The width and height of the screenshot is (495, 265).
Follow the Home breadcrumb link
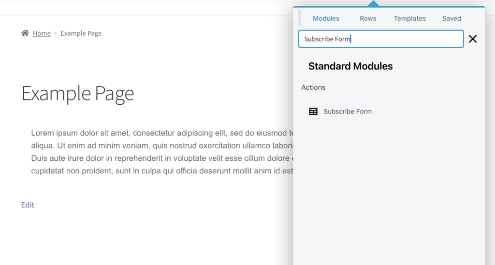coord(42,33)
